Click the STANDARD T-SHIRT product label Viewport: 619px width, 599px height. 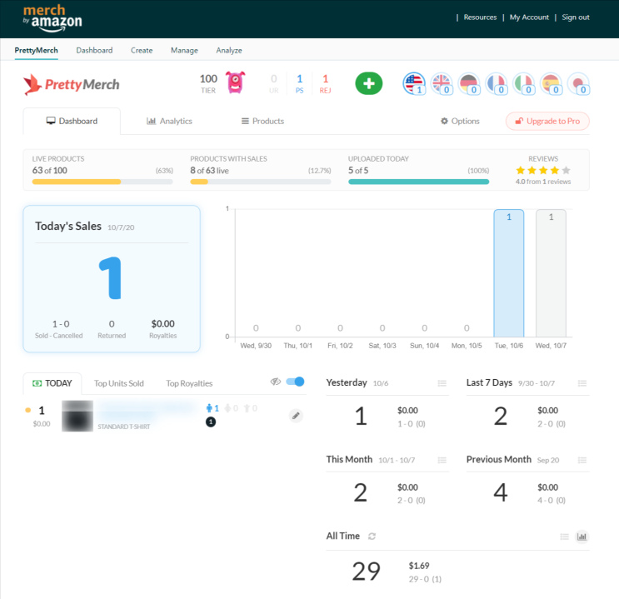(124, 427)
